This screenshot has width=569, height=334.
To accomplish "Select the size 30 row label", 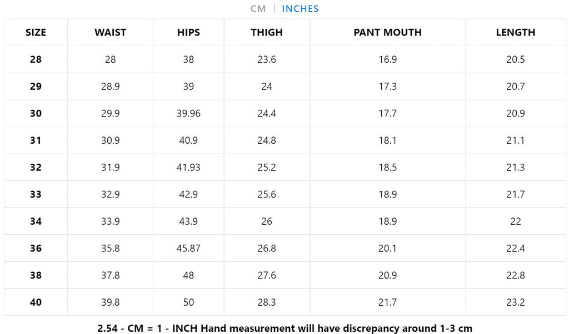I will pyautogui.click(x=36, y=114).
